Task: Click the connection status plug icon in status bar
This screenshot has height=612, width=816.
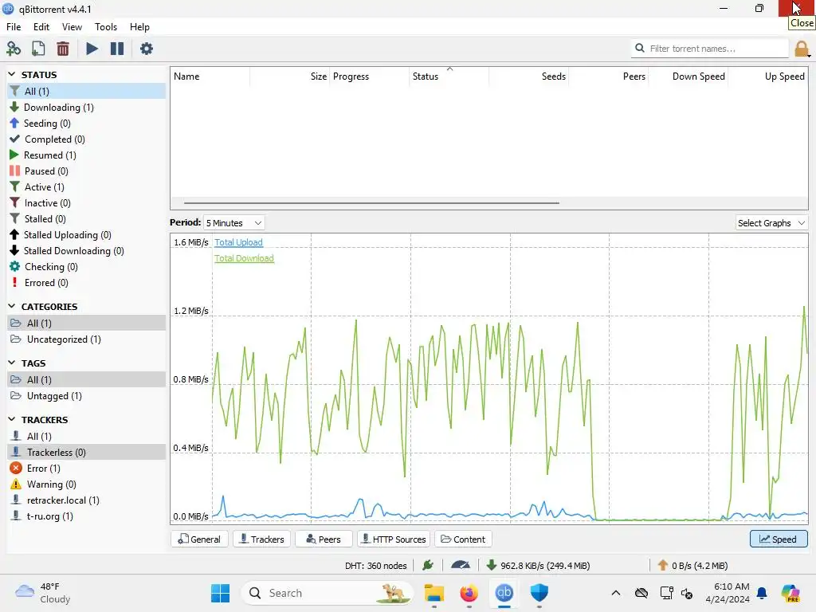Action: point(428,565)
